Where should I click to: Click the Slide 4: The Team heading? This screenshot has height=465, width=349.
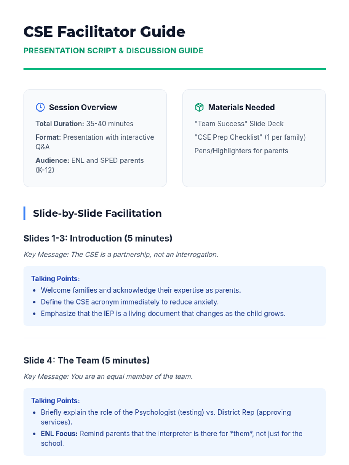[86, 360]
